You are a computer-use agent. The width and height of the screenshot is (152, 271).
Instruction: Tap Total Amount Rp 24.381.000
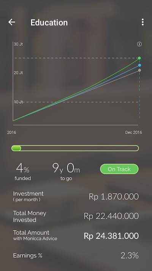[111, 236]
